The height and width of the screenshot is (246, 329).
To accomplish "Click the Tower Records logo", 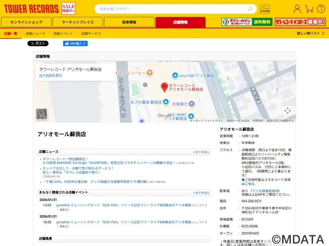I will (x=30, y=9).
